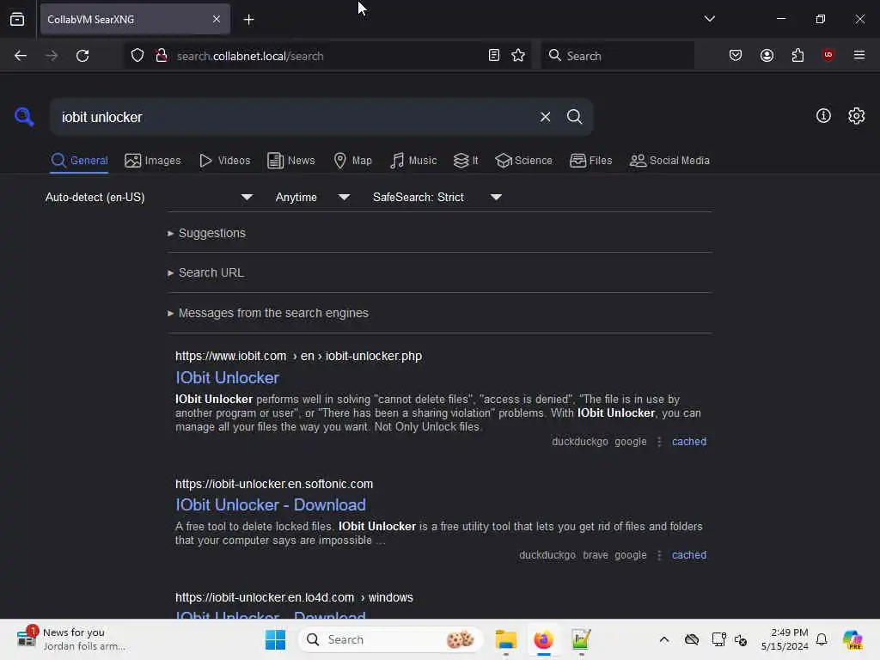Switch to Files tab
The image size is (880, 660).
591,161
